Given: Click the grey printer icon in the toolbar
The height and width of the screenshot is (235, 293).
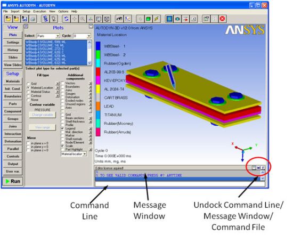Looking at the screenshot, I should click(33, 19).
